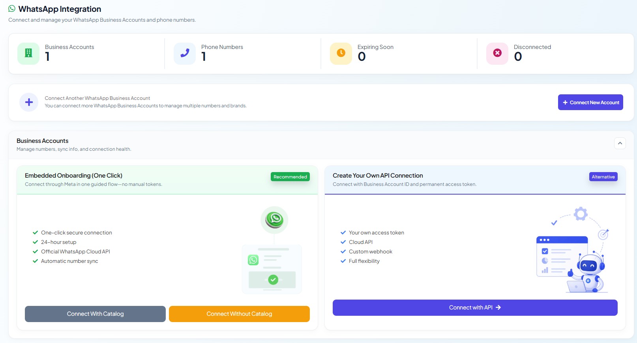Click the green check next to 24-hour setup
637x343 pixels.
click(35, 242)
